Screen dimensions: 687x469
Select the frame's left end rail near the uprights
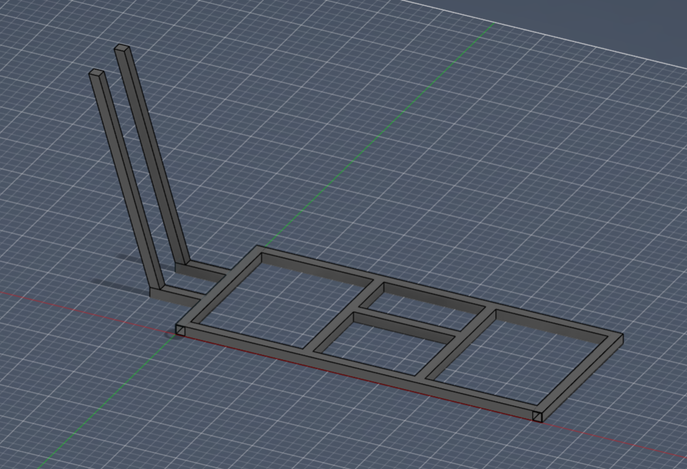tap(220, 289)
